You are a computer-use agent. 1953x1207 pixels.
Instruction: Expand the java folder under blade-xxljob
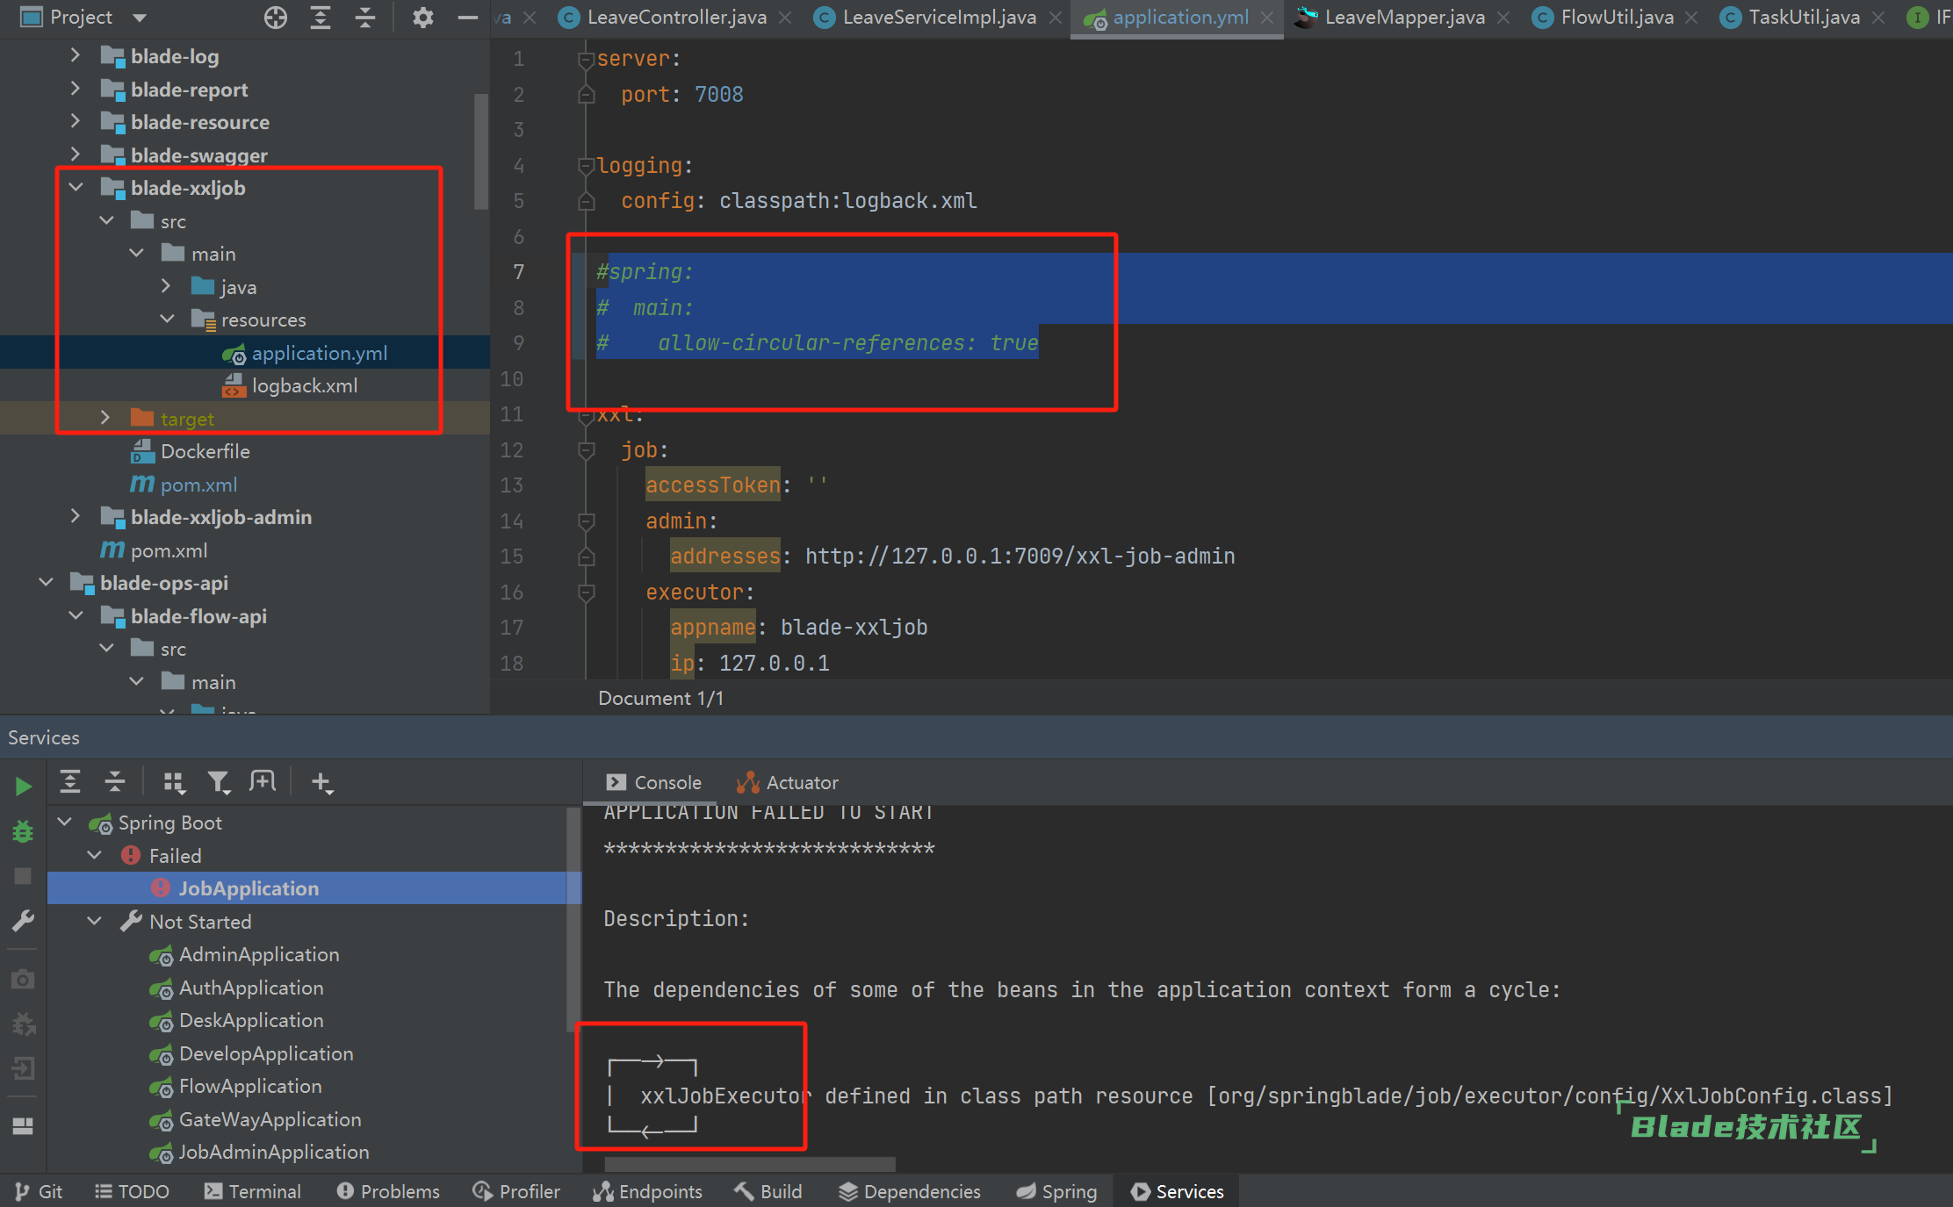(166, 286)
